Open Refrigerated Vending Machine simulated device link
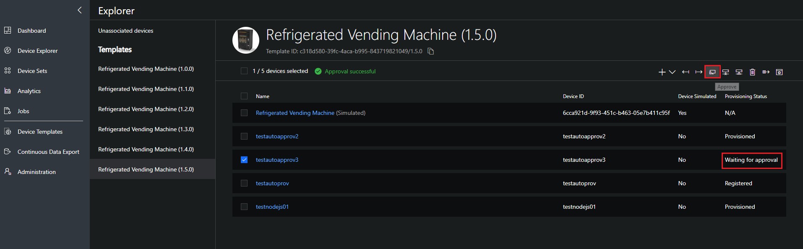This screenshot has height=249, width=803. click(295, 113)
